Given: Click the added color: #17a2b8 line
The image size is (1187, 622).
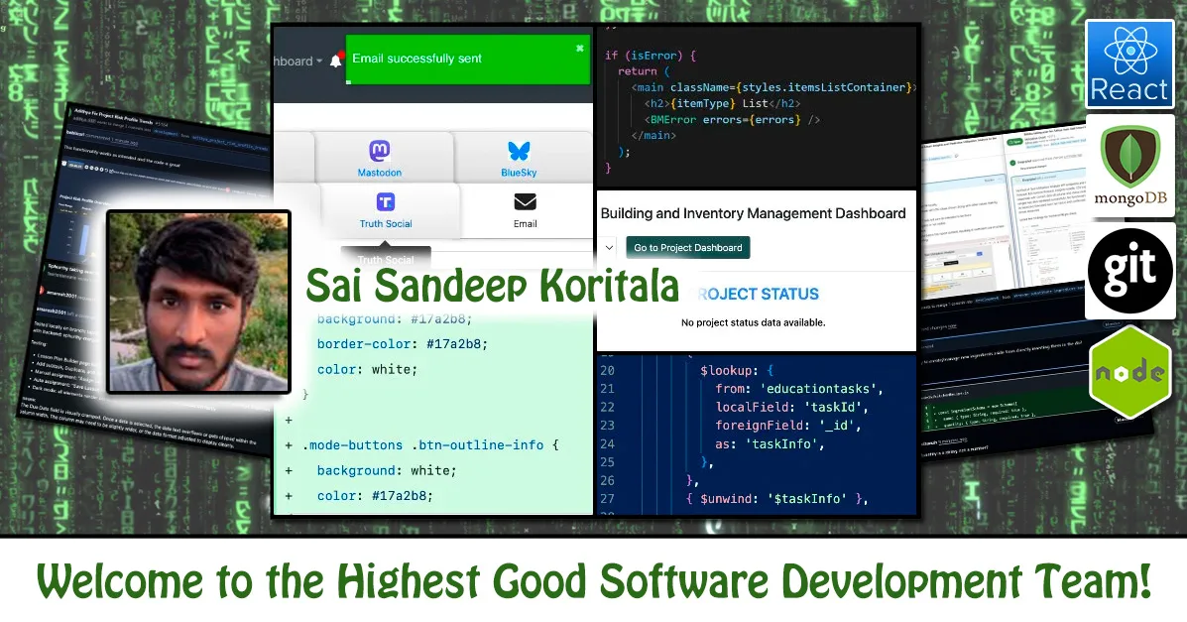Looking at the screenshot, I should [375, 496].
